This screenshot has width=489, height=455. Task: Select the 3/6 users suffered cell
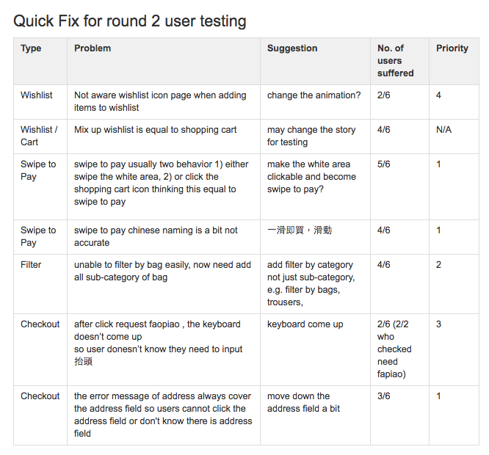click(x=400, y=415)
